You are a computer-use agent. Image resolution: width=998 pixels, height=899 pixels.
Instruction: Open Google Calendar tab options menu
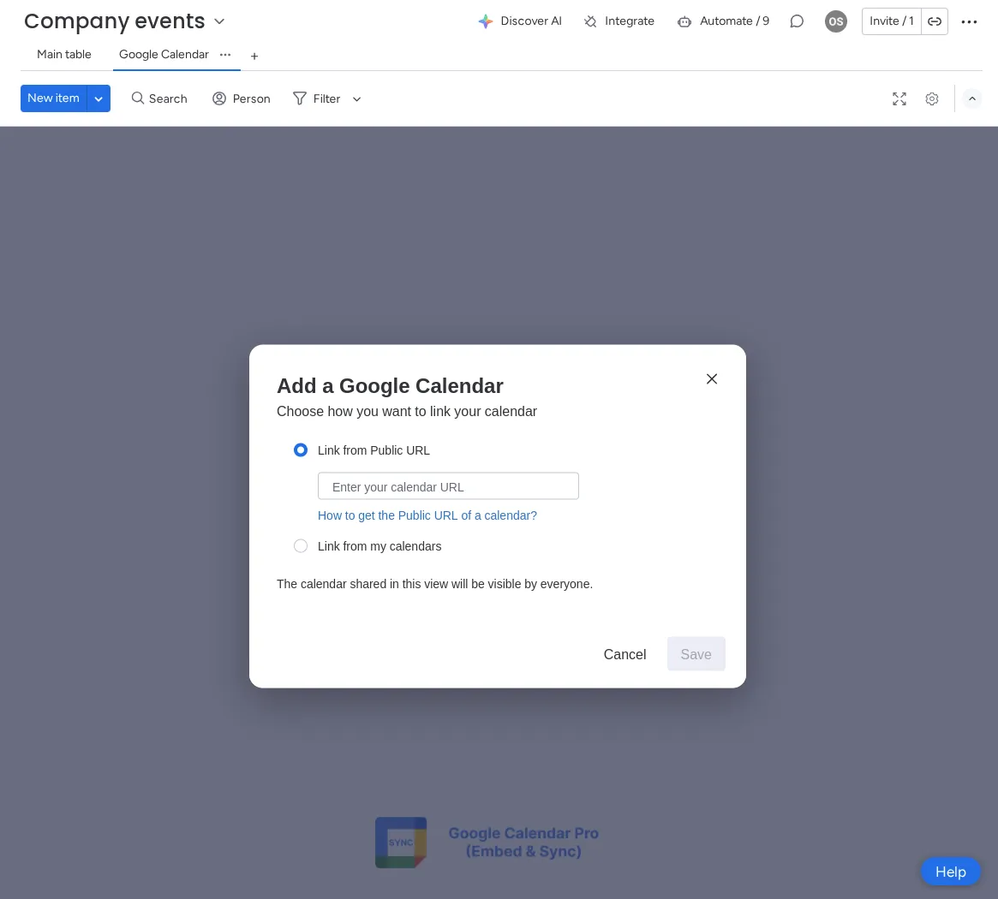(x=225, y=55)
